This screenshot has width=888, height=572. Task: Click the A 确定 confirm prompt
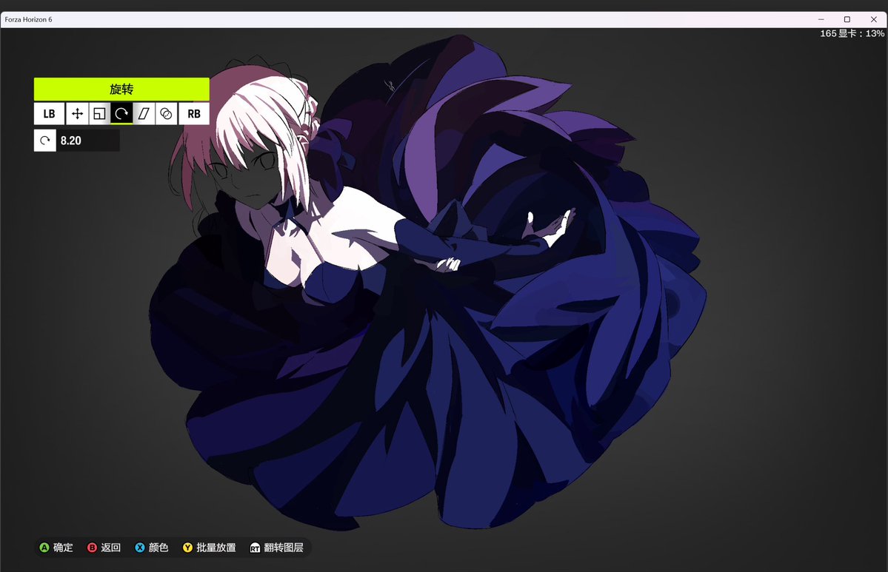56,547
